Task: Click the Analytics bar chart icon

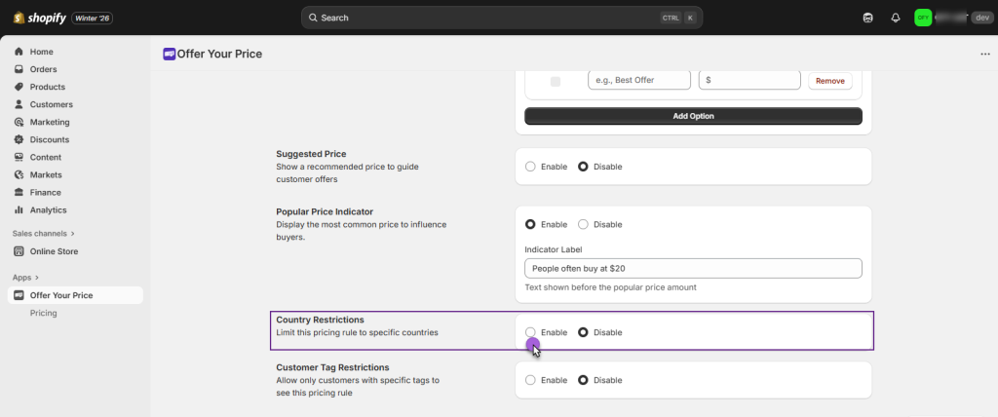Action: click(x=19, y=209)
